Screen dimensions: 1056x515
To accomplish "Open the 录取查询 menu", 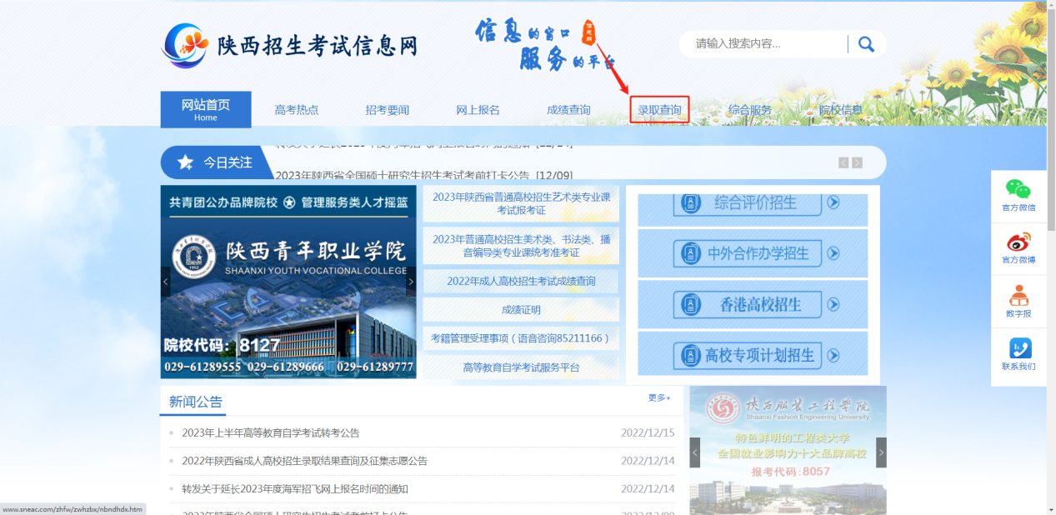I will (x=659, y=110).
